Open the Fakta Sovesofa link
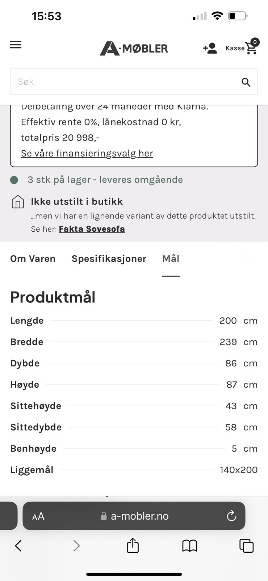This screenshot has width=268, height=581. 92,229
